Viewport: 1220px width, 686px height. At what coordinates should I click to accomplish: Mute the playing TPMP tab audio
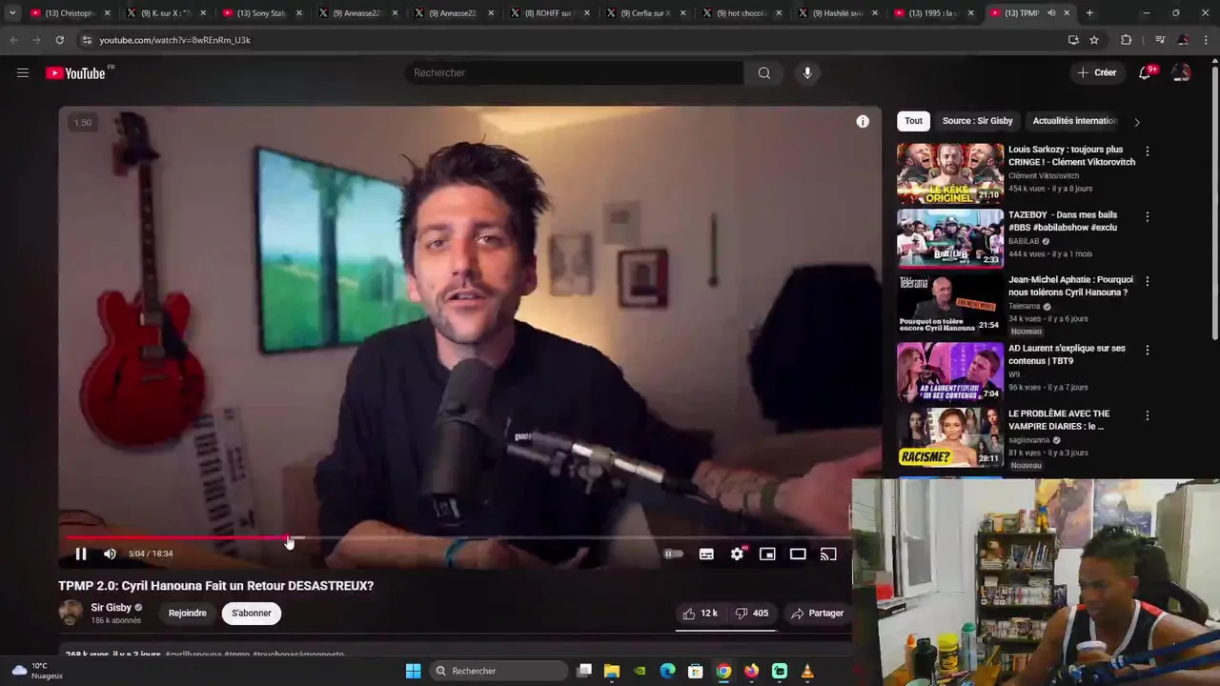[x=1051, y=13]
